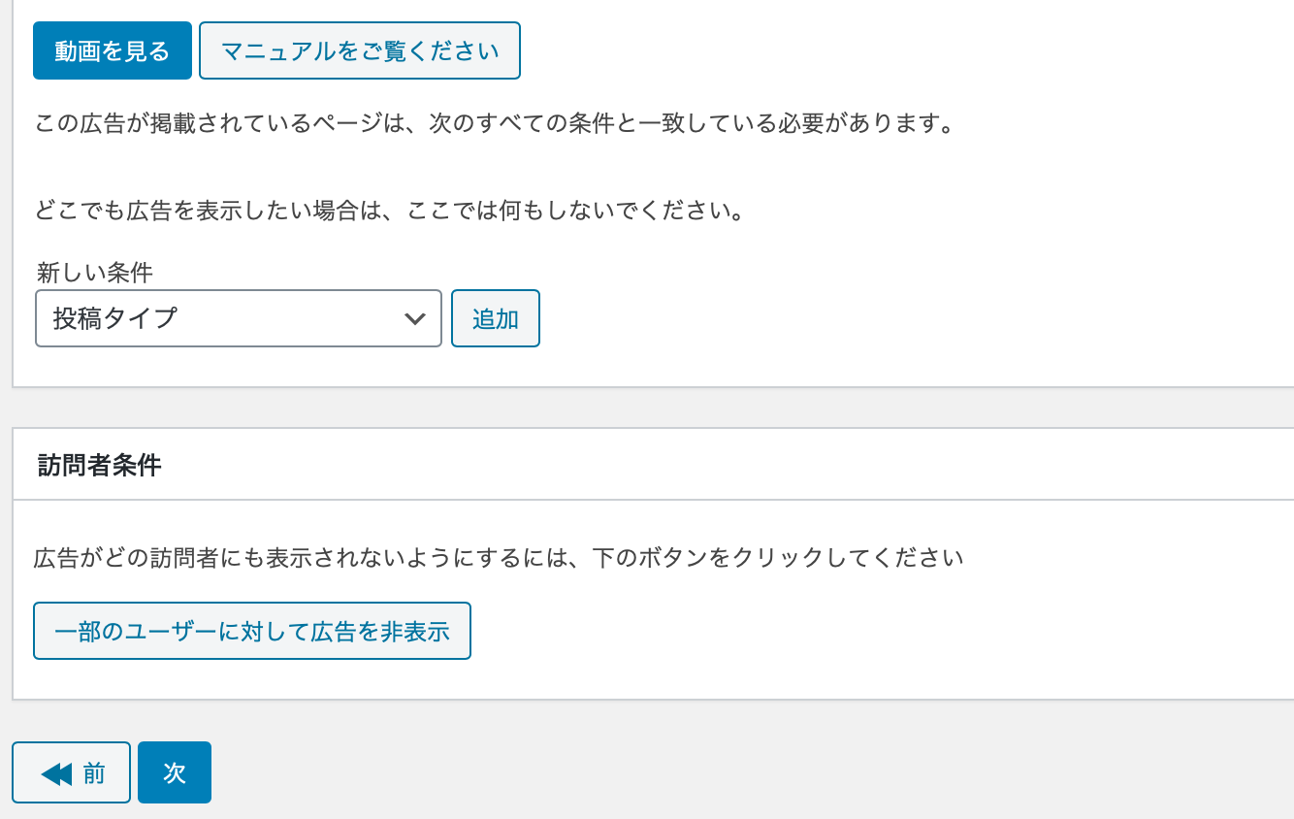The image size is (1294, 819).
Task: Click the sentence starting with 広告がどの訪問者にも
Action: [x=499, y=558]
